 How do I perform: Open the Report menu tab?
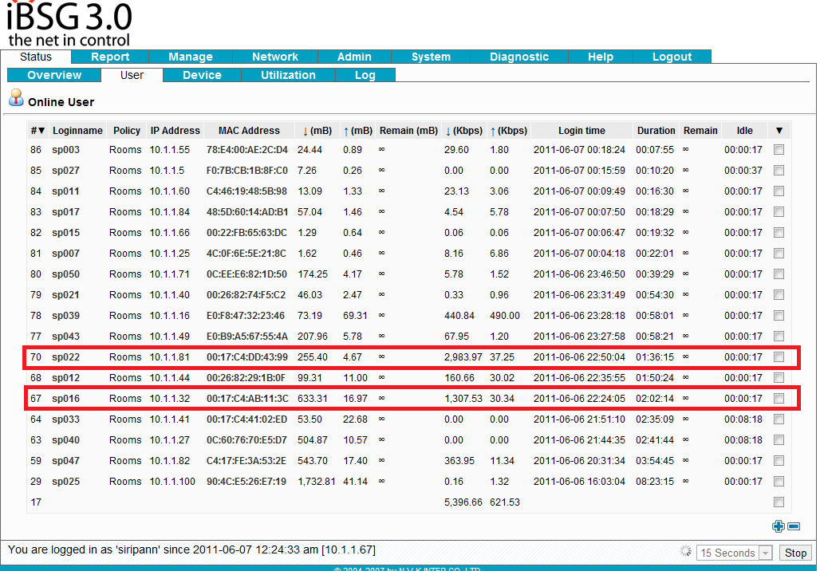(110, 57)
